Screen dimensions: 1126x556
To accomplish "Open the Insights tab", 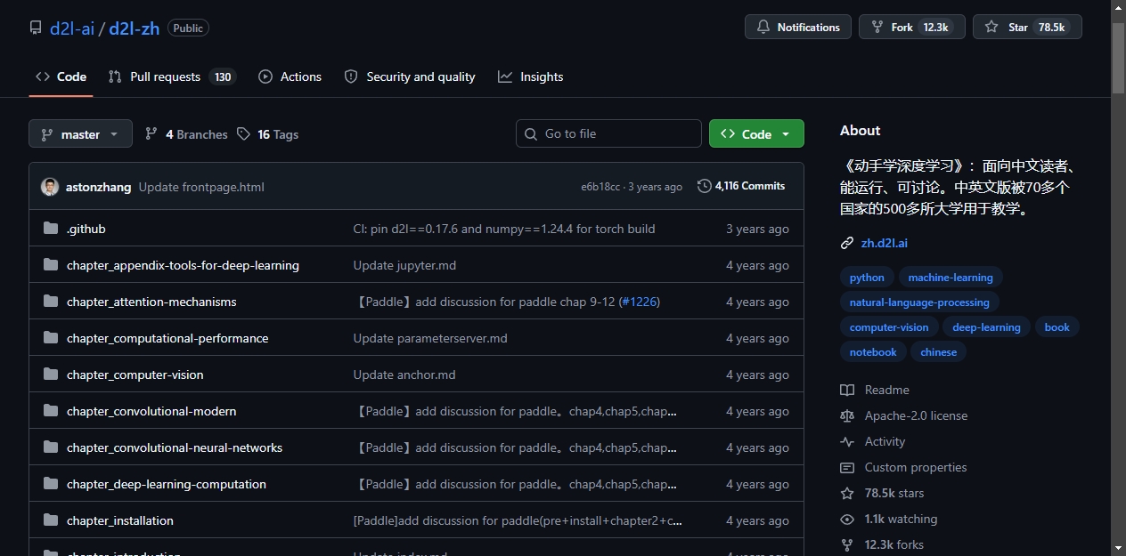I will [x=531, y=77].
